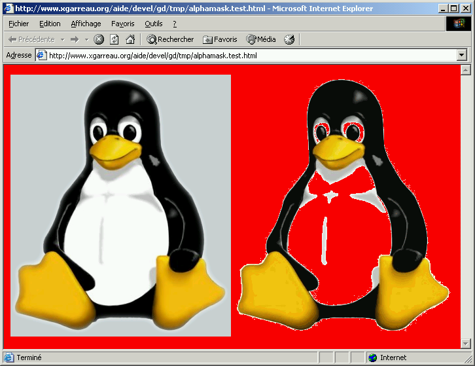Click the history clock icon
The width and height of the screenshot is (475, 366).
(x=289, y=39)
